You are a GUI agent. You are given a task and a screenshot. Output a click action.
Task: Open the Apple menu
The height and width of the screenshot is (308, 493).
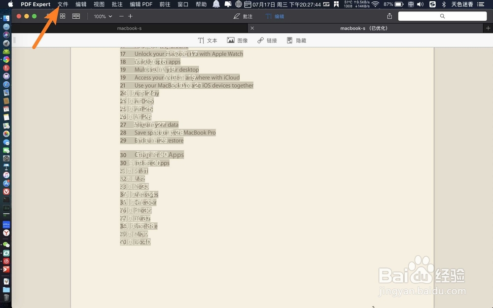point(10,4)
